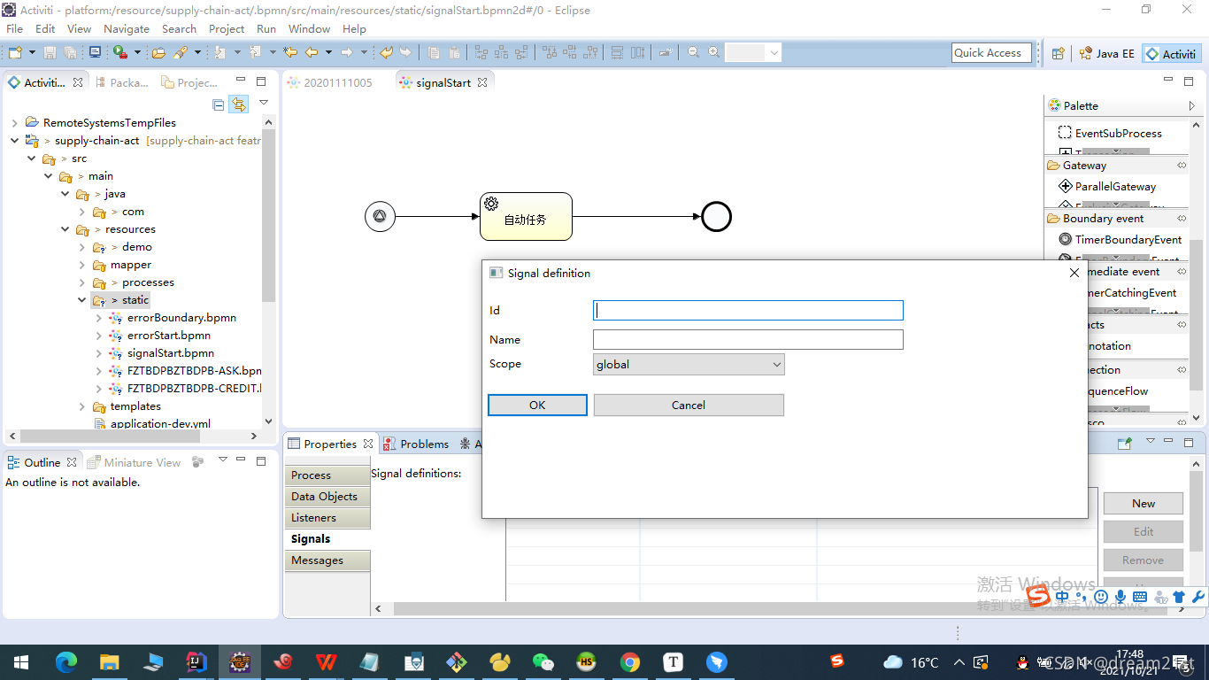
Task: Open the Open Perspective toolbar icon
Action: point(1058,53)
